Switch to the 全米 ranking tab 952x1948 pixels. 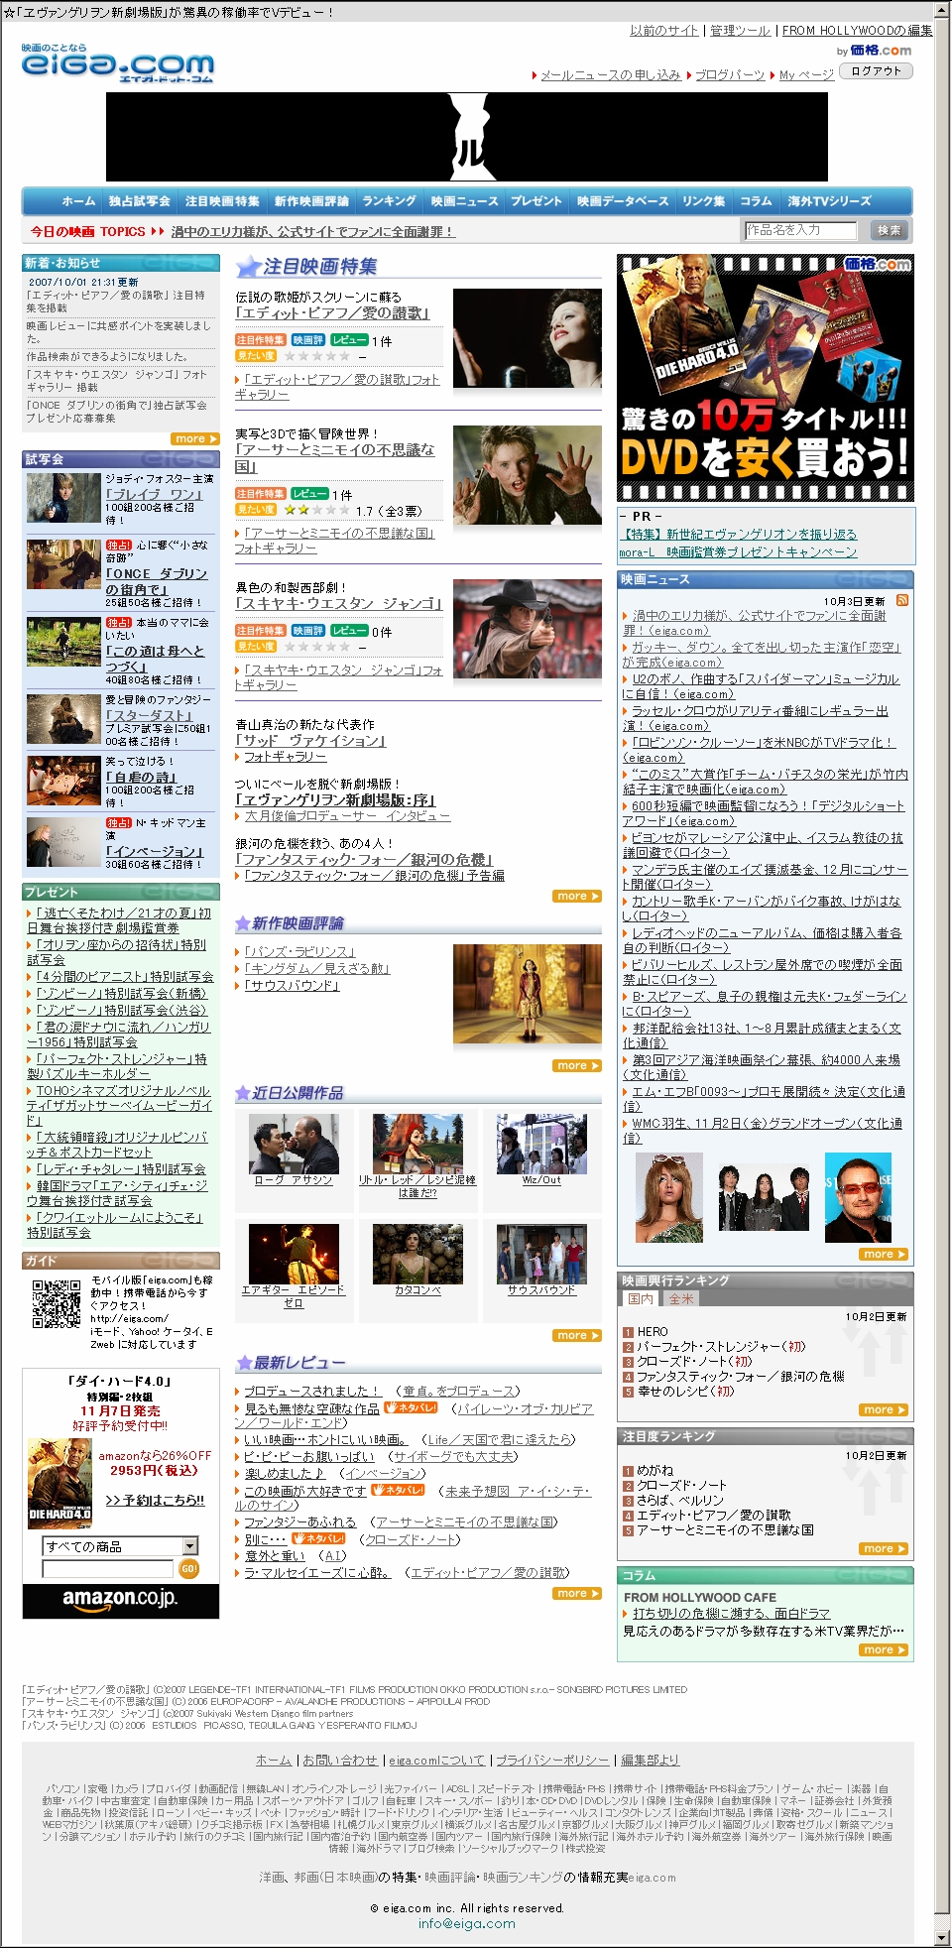coord(681,1298)
